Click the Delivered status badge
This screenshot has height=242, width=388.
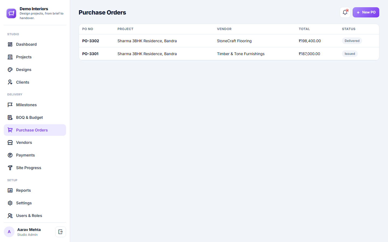tap(352, 41)
